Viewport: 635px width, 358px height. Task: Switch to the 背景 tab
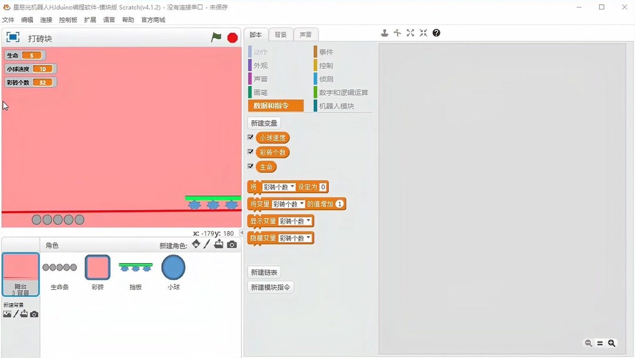click(x=280, y=34)
